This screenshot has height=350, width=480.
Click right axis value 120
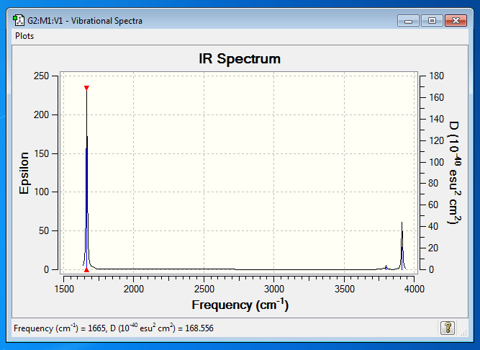[x=437, y=141]
